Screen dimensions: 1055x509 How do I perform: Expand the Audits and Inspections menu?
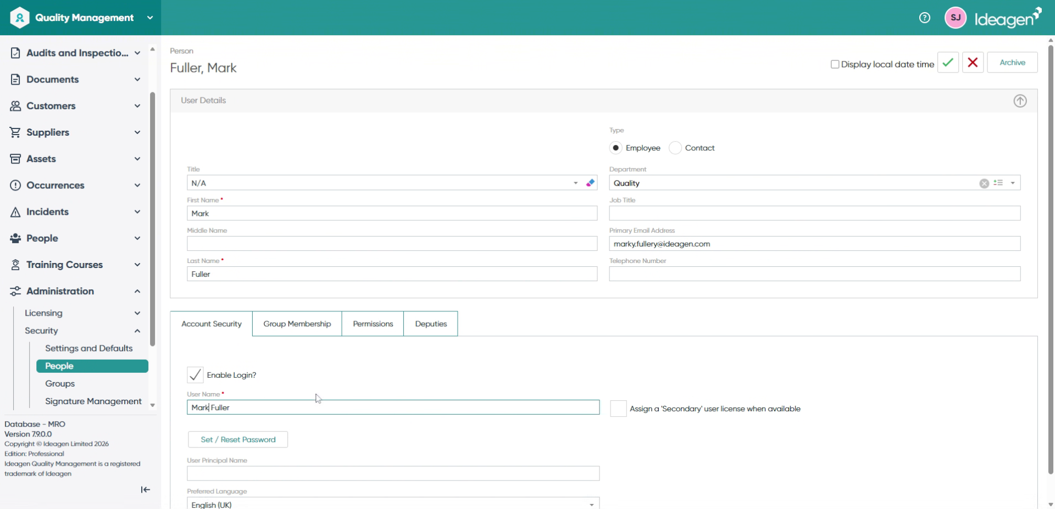(137, 53)
